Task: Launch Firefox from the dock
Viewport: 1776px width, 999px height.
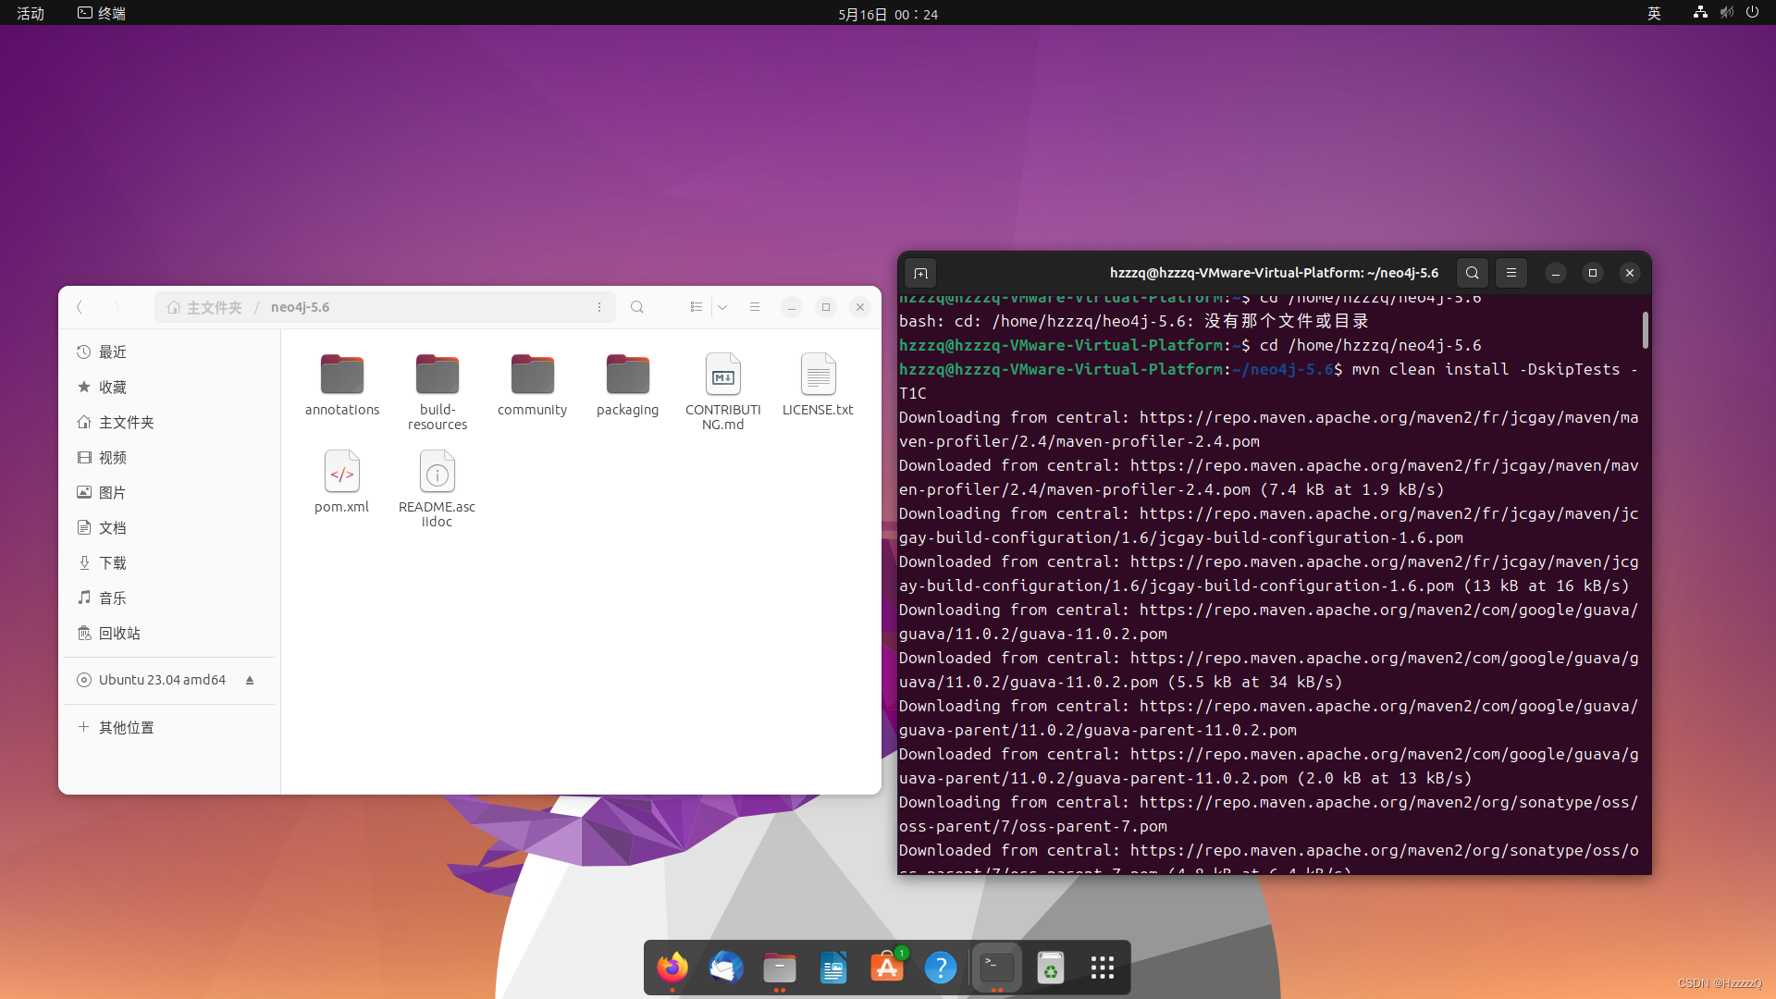Action: [x=672, y=968]
